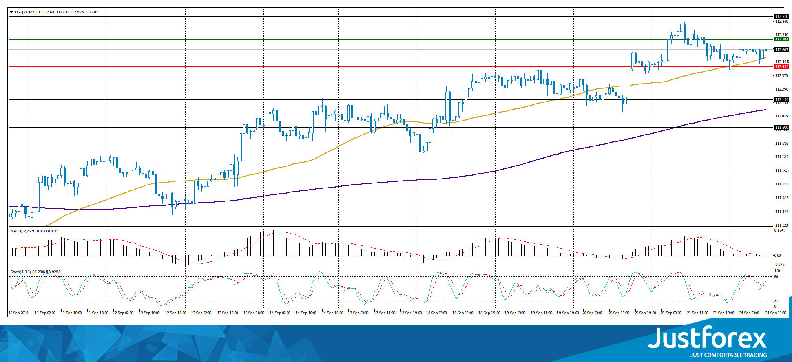Image resolution: width=792 pixels, height=362 pixels.
Task: Click the 112.495 price scale value
Action: [x=781, y=62]
